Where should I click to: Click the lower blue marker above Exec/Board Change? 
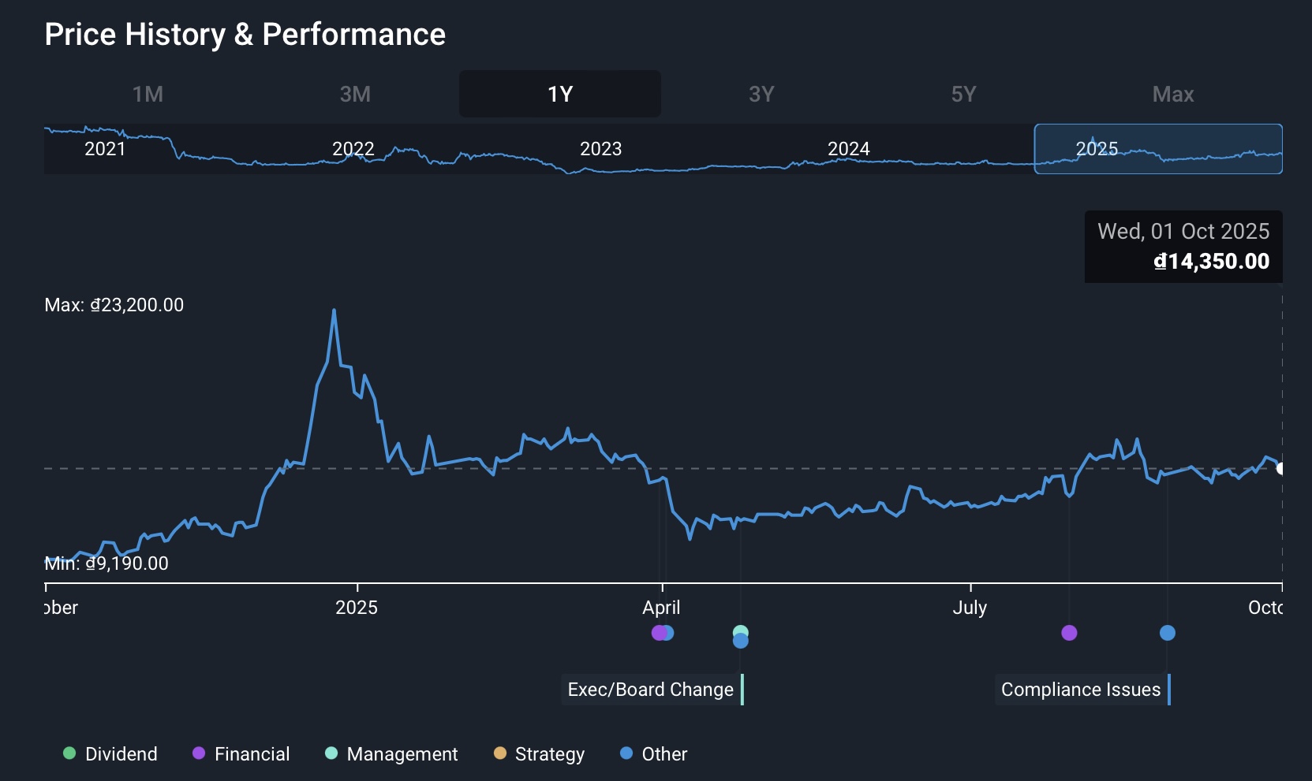(x=740, y=642)
